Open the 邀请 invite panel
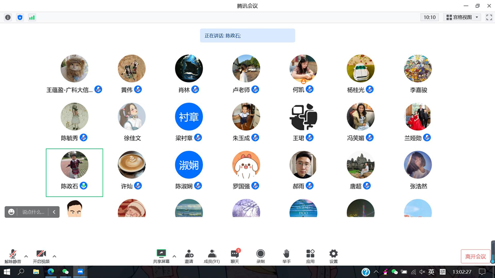The image size is (495, 278). point(189,255)
